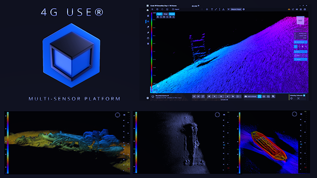317x178 pixels.
Task: Toggle the VideoRay Defender checkbox
Action: point(304,95)
